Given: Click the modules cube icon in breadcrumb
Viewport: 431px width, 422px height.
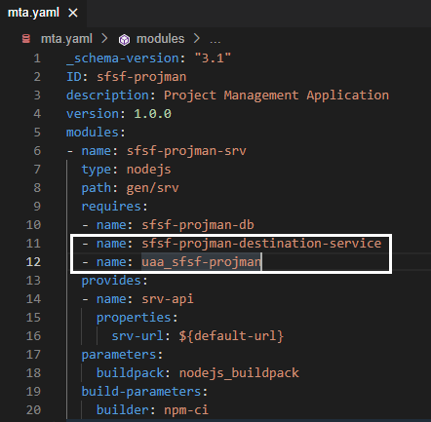Looking at the screenshot, I should click(124, 40).
